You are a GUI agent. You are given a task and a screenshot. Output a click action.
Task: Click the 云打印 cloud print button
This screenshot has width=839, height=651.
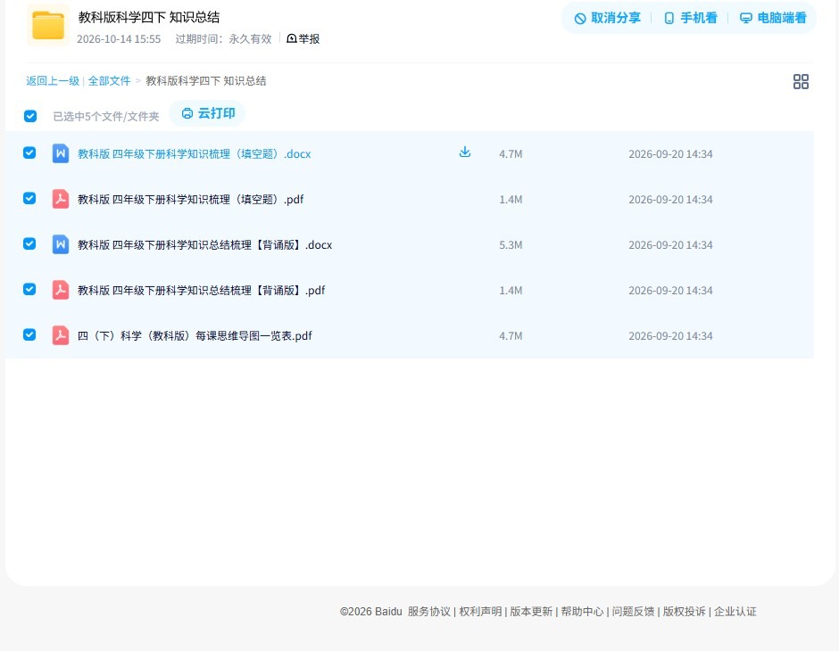208,113
